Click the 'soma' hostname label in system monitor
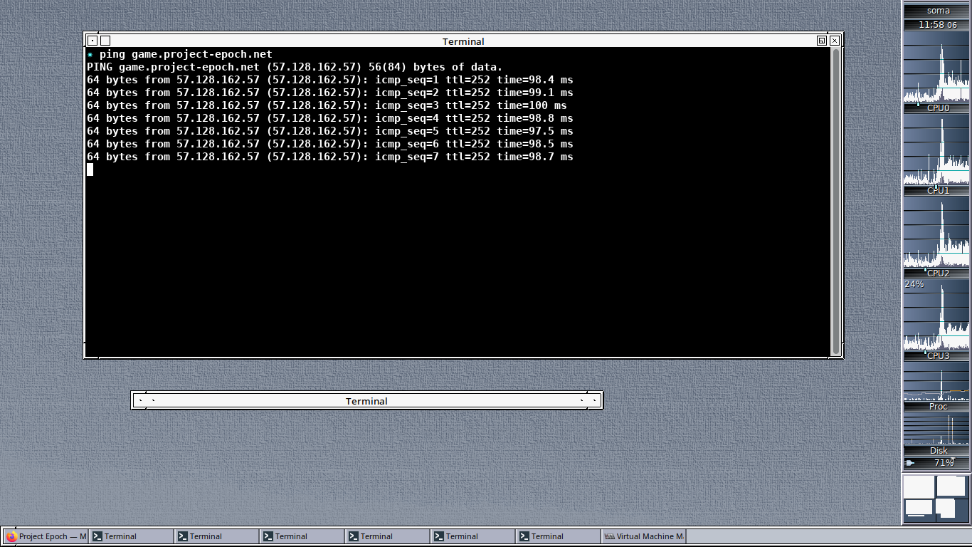 click(x=938, y=11)
